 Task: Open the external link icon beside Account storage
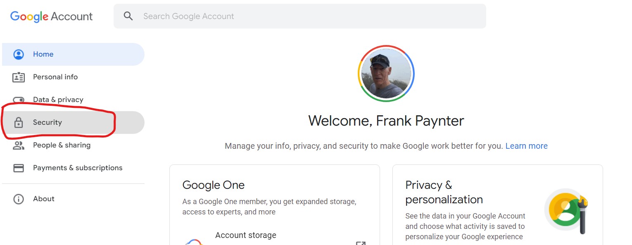[361, 243]
